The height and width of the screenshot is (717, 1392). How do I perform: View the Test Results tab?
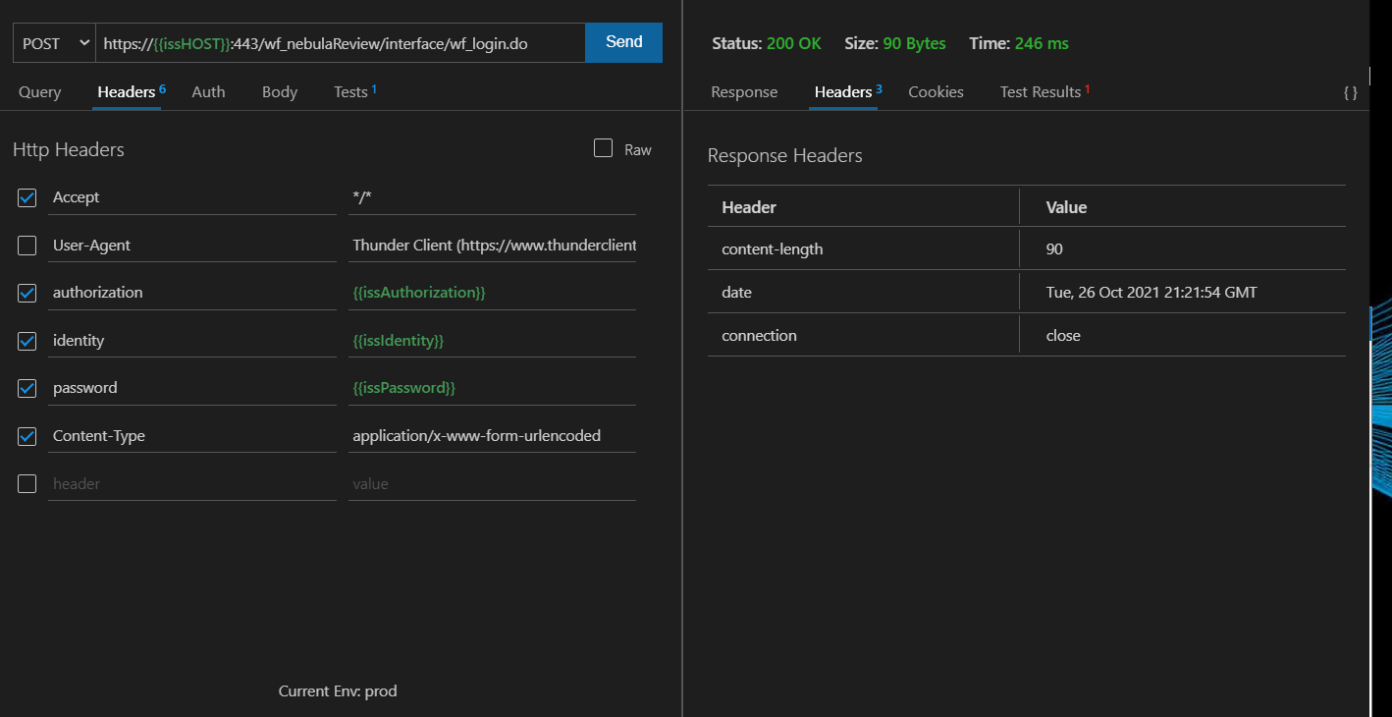[1041, 91]
